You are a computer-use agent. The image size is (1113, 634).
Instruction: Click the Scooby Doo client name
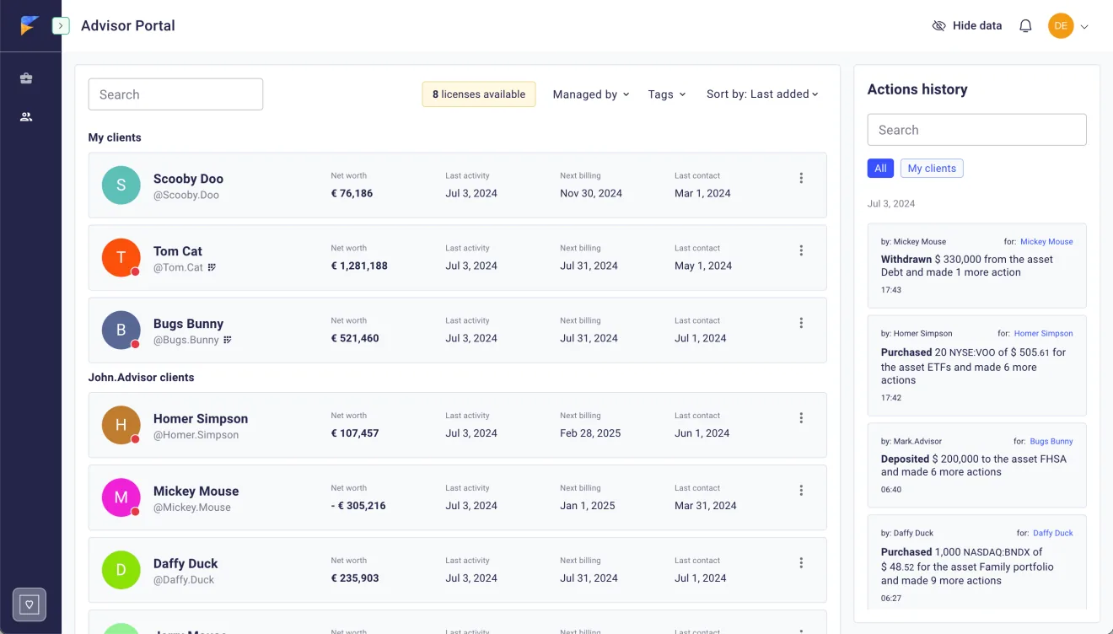tap(188, 179)
